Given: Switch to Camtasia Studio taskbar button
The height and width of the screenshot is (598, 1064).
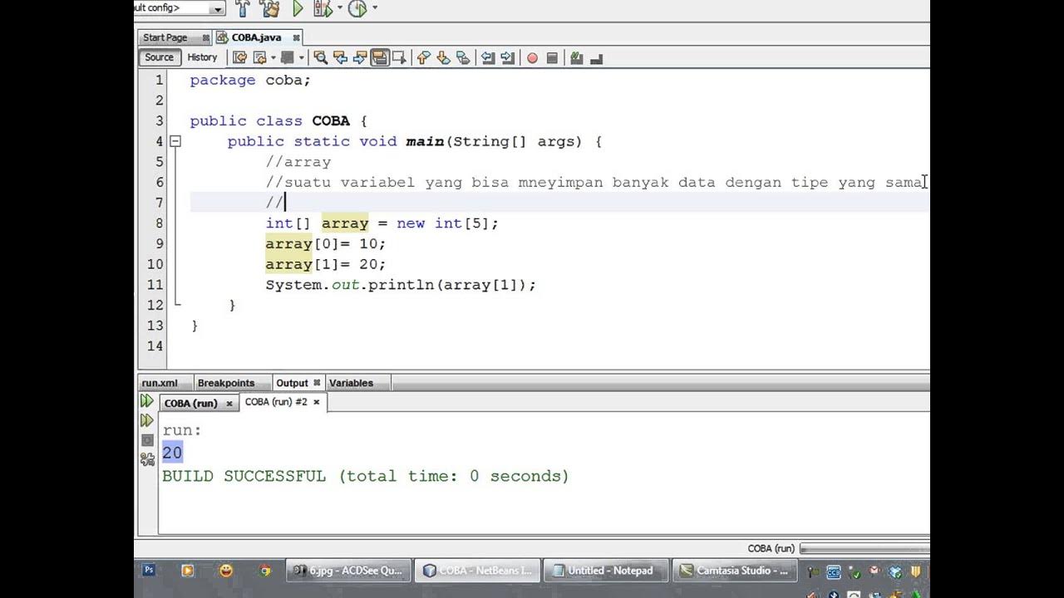Looking at the screenshot, I should pyautogui.click(x=734, y=571).
